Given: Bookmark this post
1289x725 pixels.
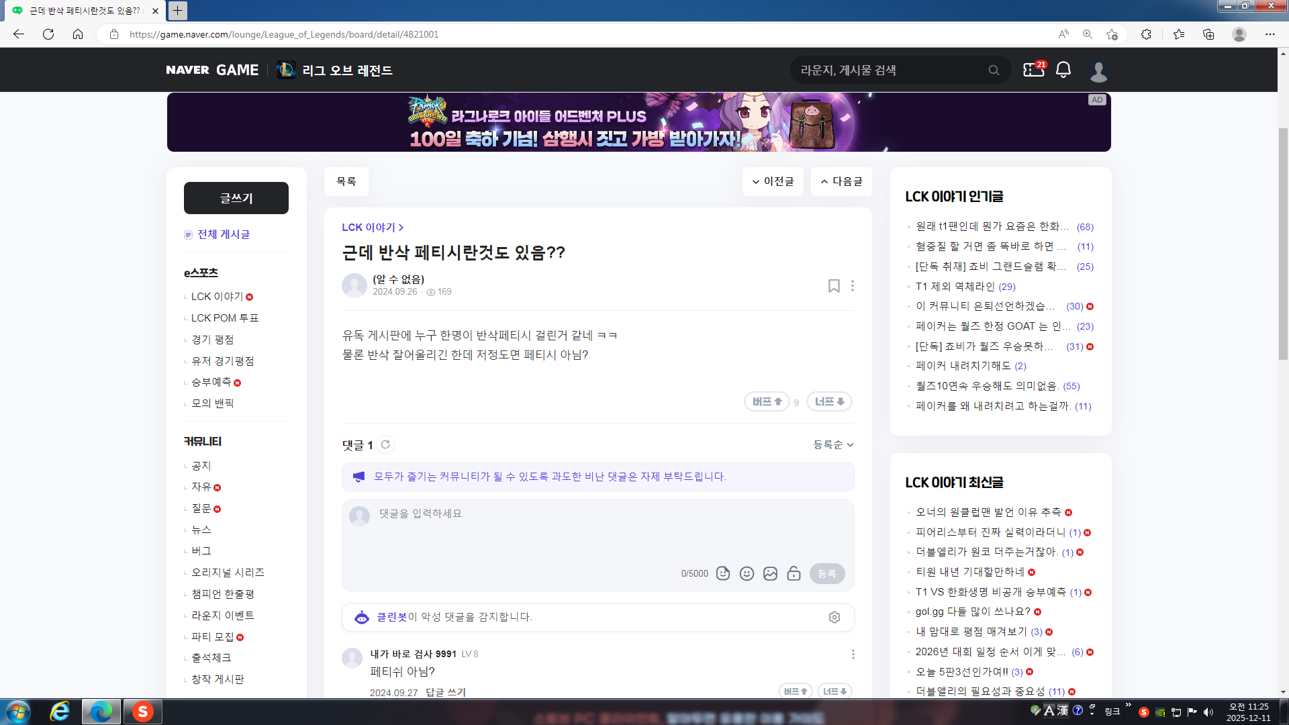Looking at the screenshot, I should 834,286.
